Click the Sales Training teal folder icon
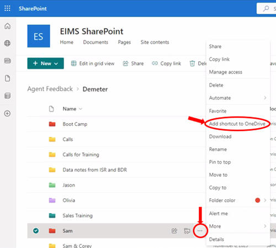 52,215
